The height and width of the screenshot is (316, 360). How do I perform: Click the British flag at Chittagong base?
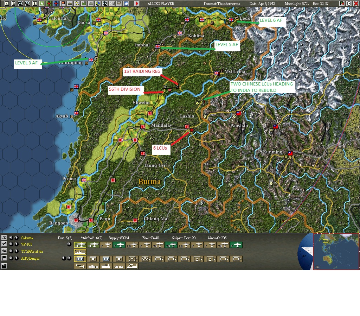click(91, 60)
